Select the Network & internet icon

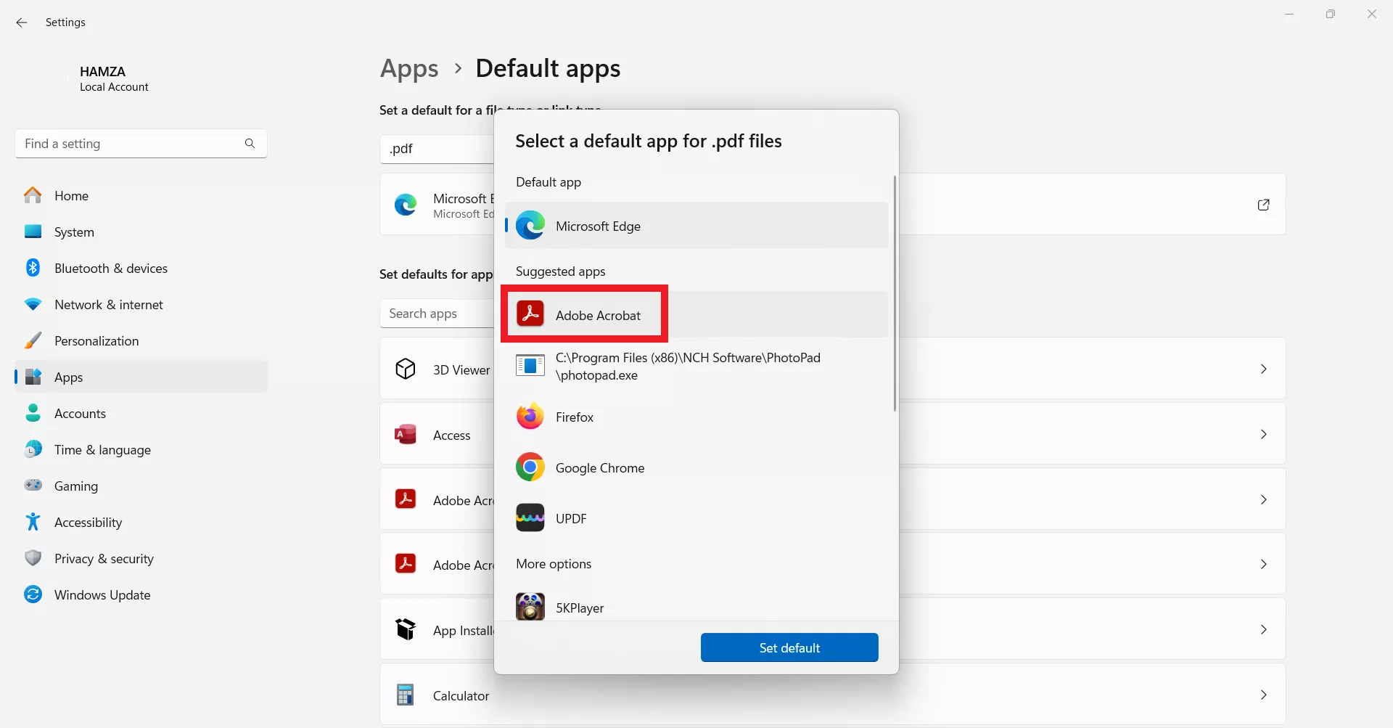pyautogui.click(x=33, y=304)
